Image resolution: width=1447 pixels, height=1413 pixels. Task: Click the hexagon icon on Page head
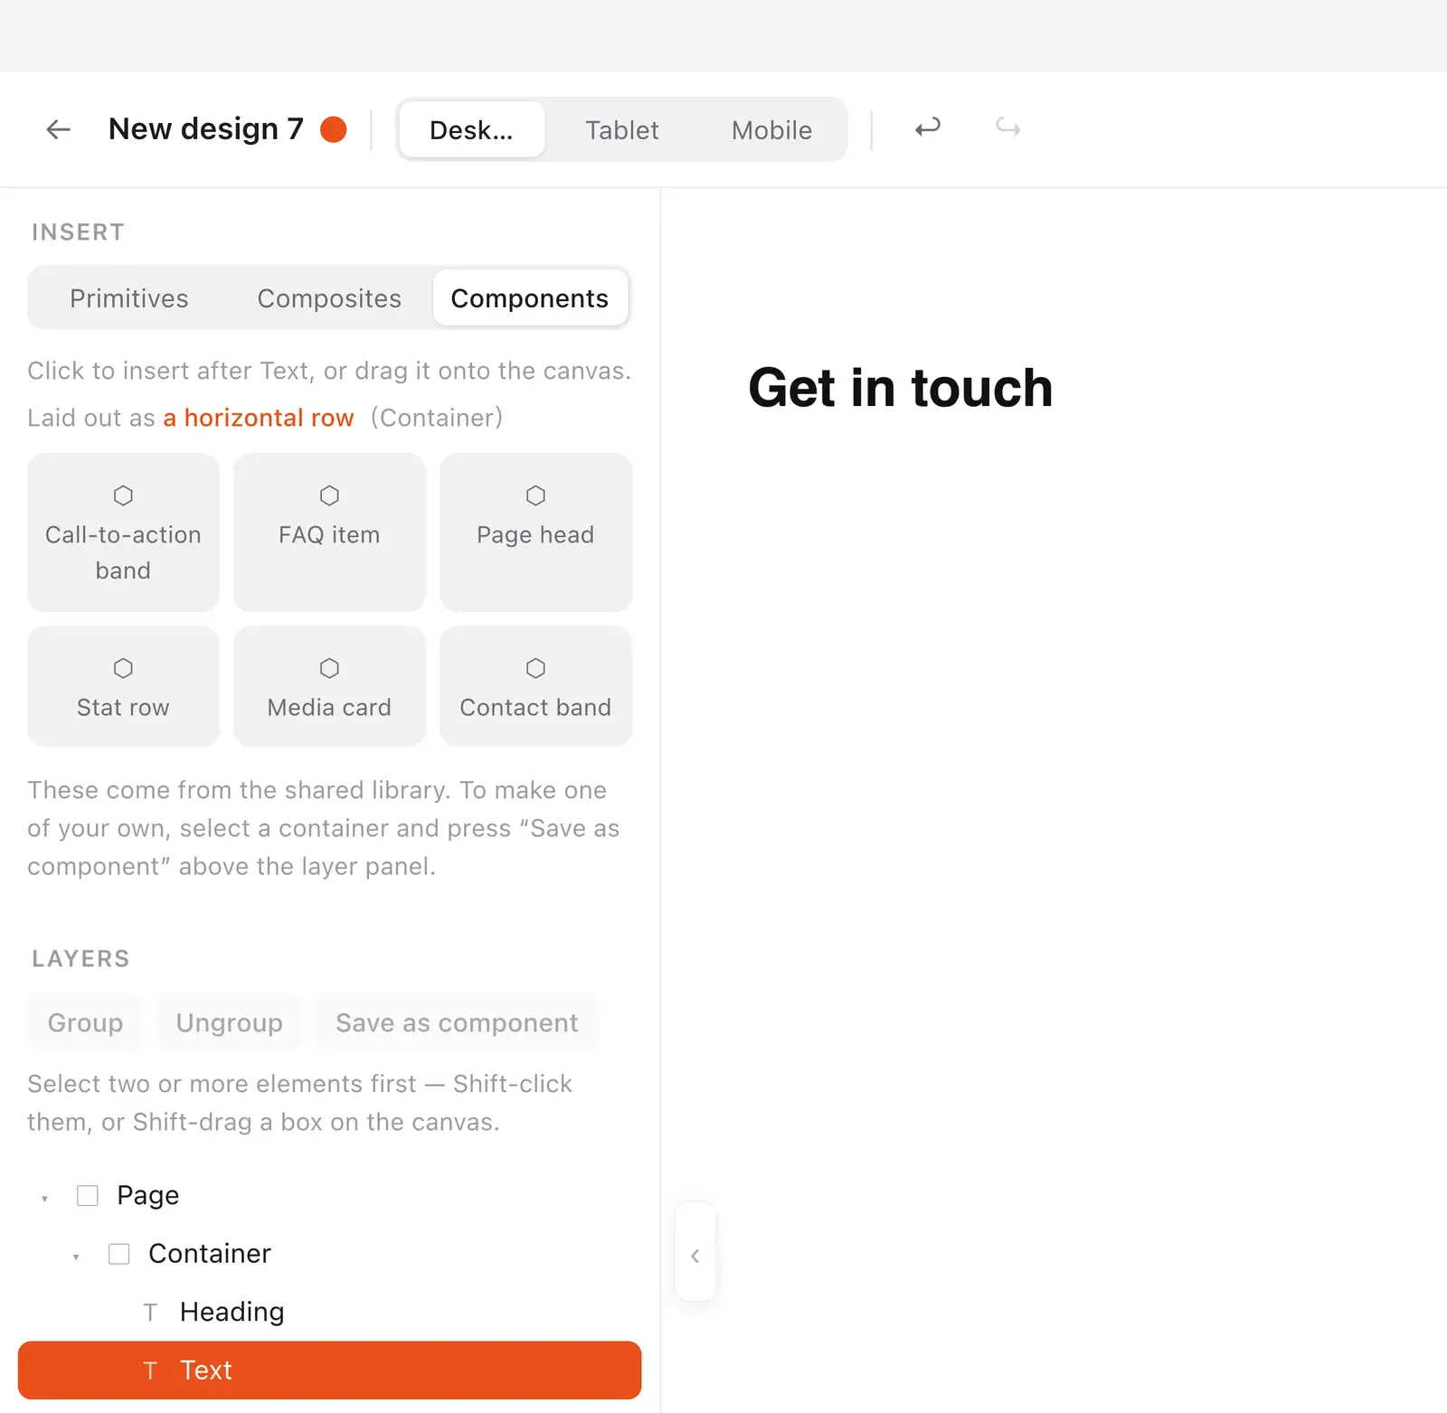coord(535,495)
